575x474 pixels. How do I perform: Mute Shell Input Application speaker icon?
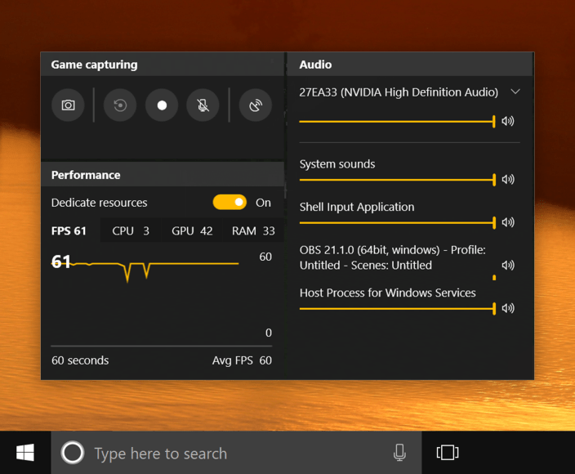pos(508,222)
